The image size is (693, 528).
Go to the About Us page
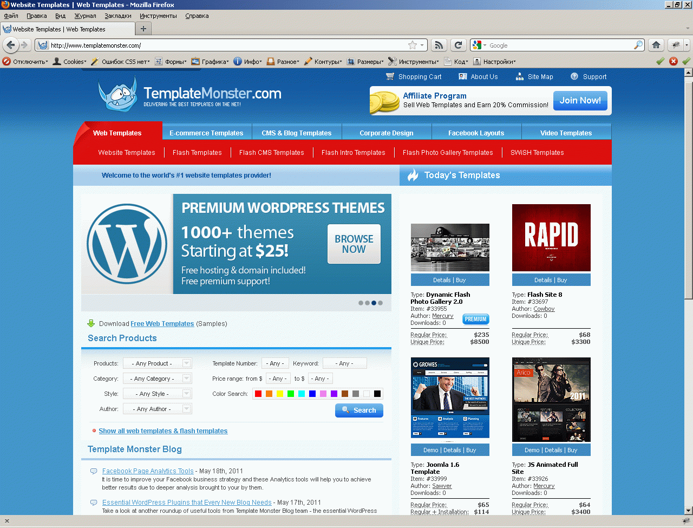click(x=478, y=77)
